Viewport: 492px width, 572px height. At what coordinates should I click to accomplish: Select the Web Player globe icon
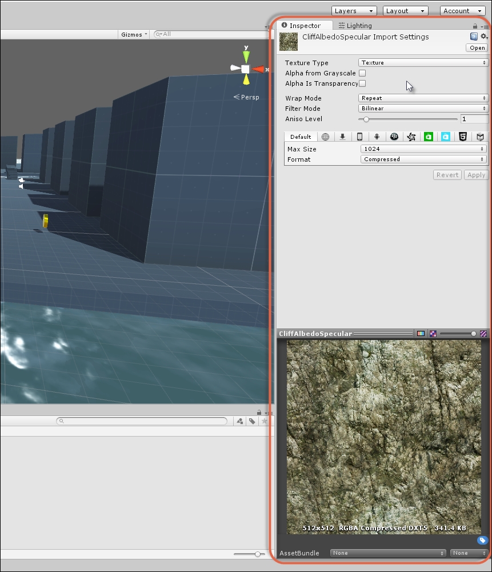click(325, 137)
